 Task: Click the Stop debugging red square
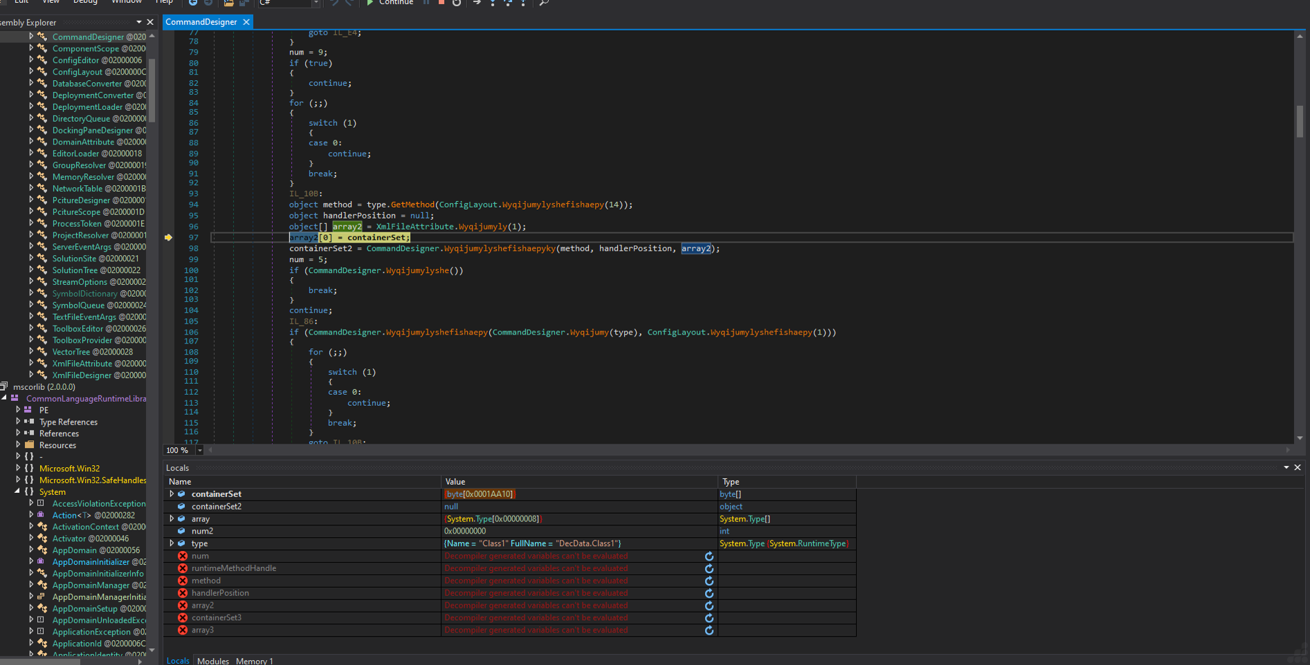(442, 3)
